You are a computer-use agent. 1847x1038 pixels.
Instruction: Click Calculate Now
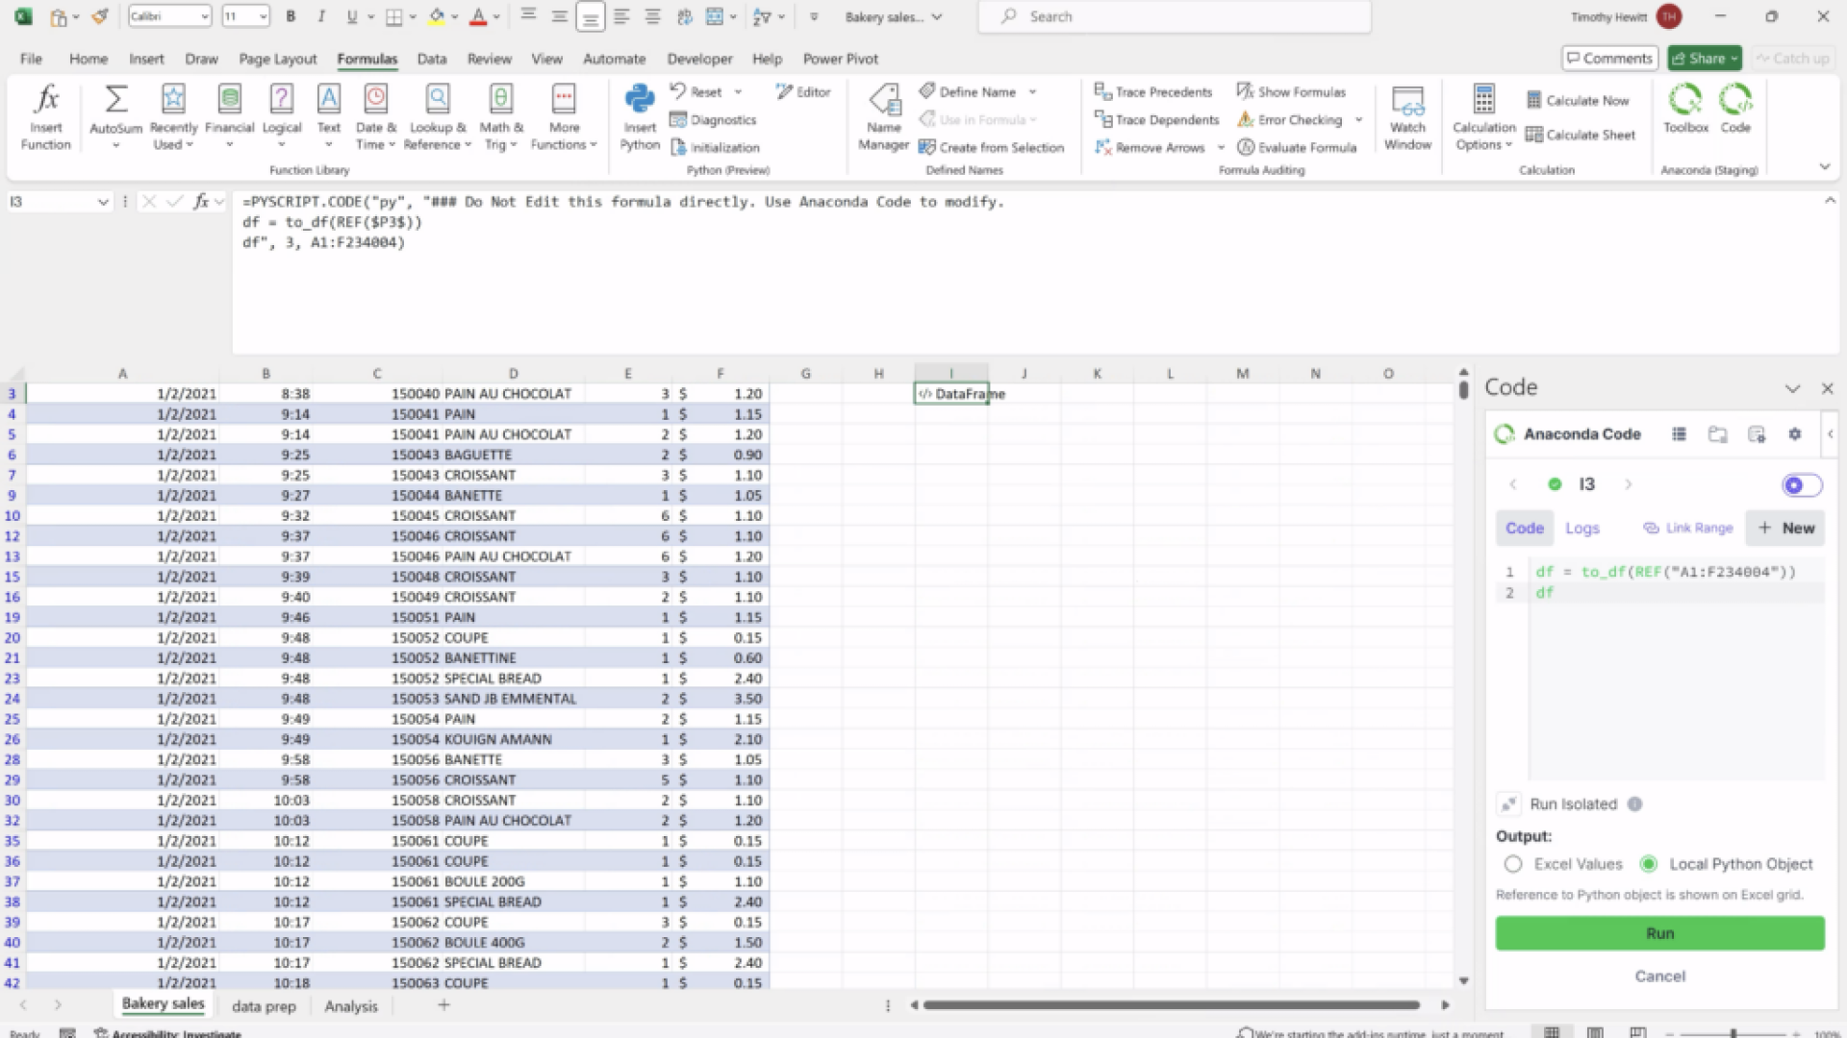pos(1578,101)
